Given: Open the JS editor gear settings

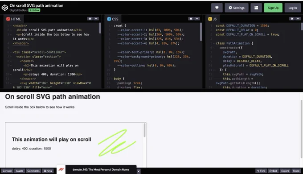Looking at the screenshot, I should (292, 19).
